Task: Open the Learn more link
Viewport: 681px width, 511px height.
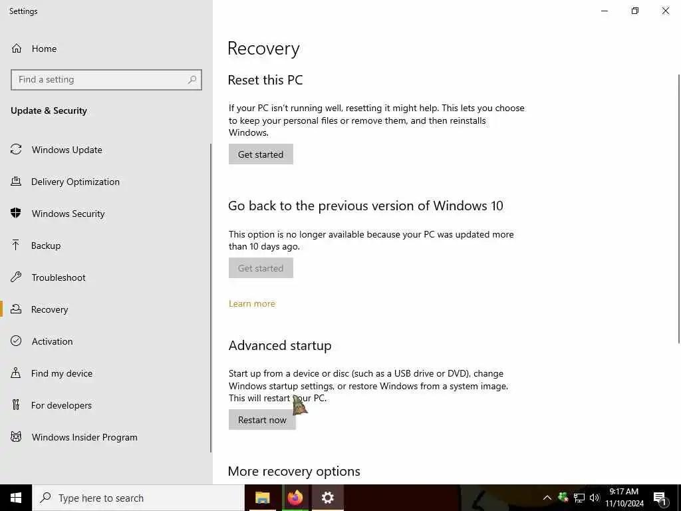Action: pyautogui.click(x=252, y=303)
